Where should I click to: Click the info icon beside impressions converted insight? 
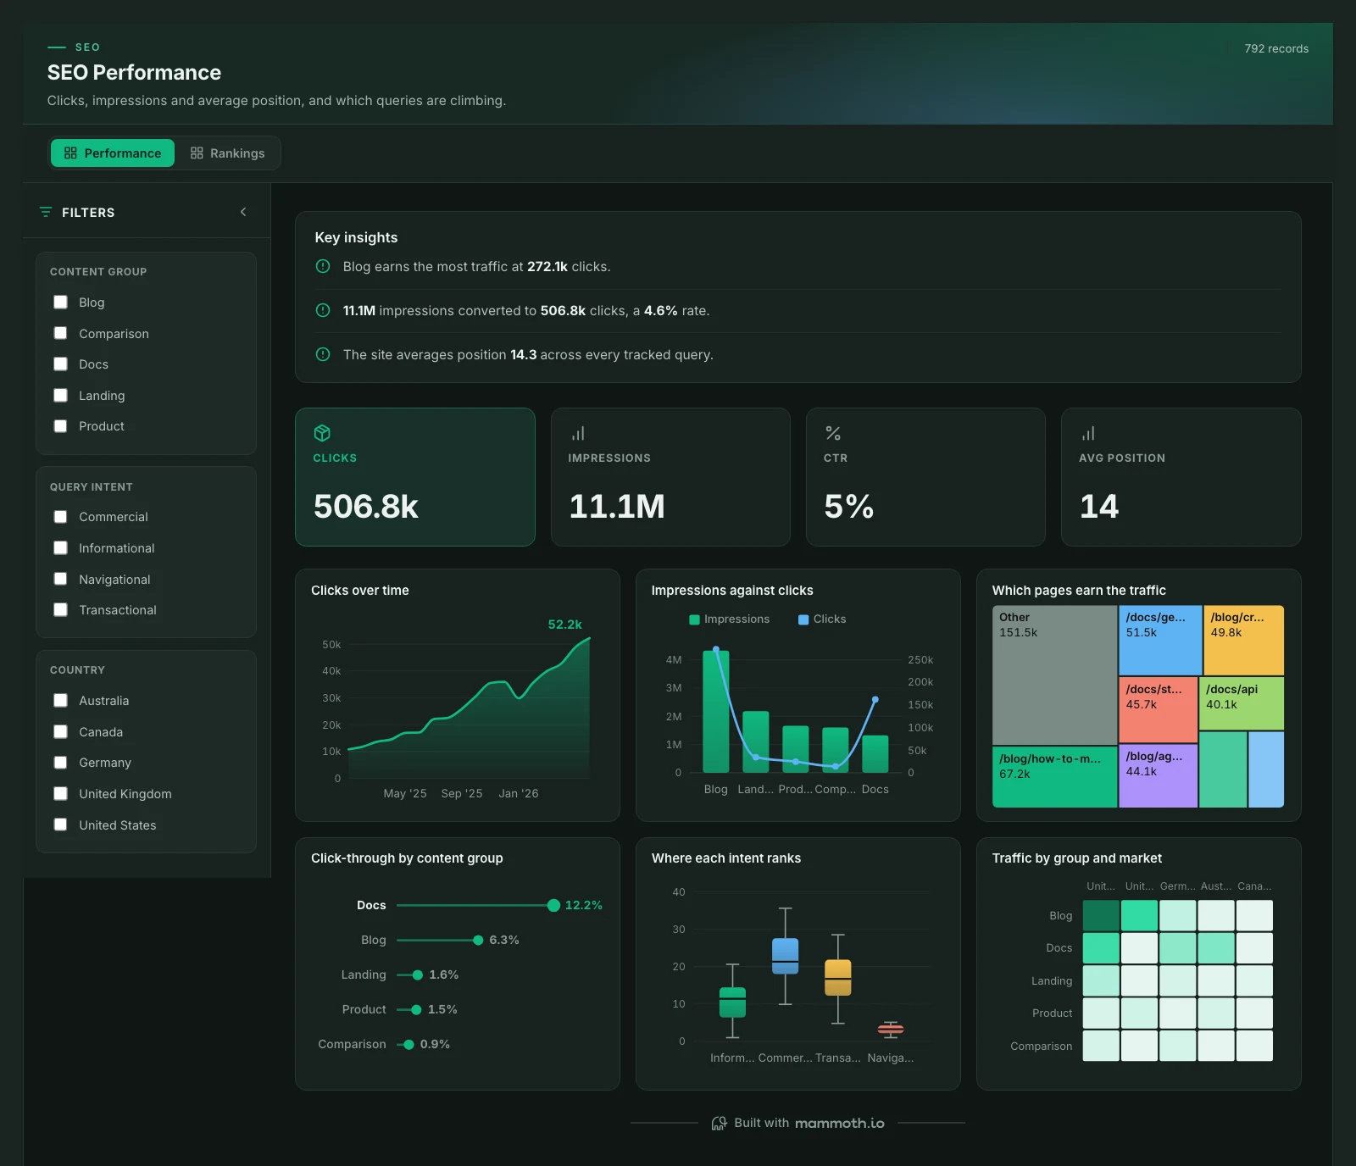(x=323, y=310)
